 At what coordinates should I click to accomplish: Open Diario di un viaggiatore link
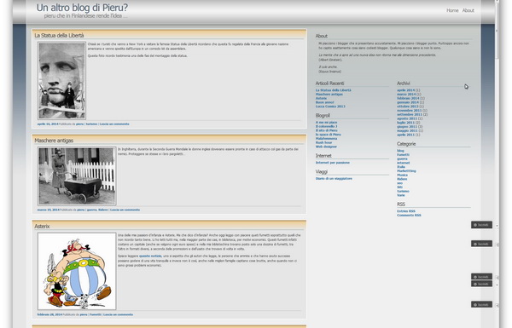point(334,179)
